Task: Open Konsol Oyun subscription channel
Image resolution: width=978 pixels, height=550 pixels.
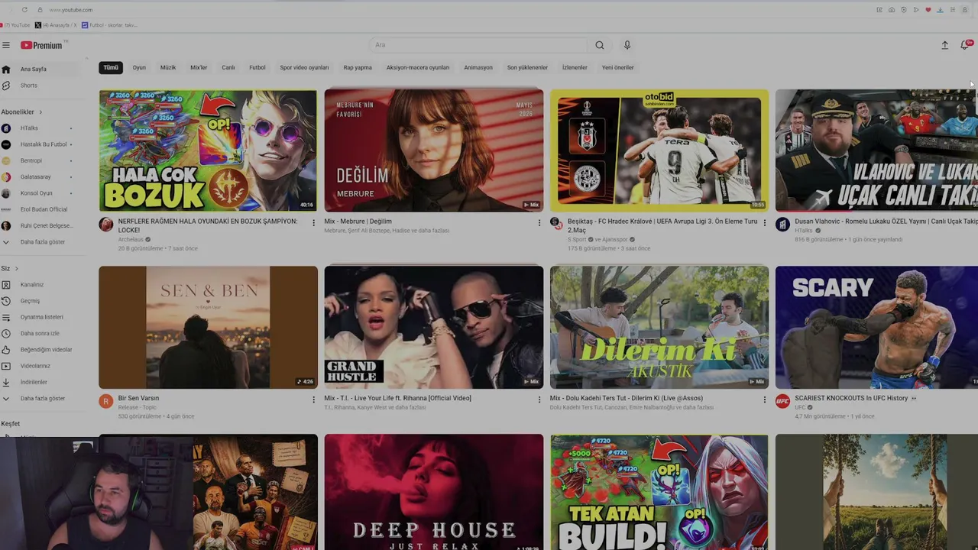Action: (40, 193)
